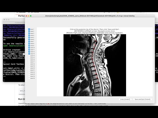The image size is (158, 118).
Task: Focus the black terminal window behind
Action: pyautogui.click(x=14, y=52)
